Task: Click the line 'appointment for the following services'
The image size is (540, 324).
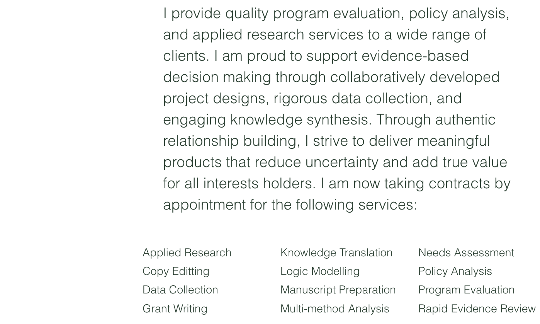Action: (290, 205)
